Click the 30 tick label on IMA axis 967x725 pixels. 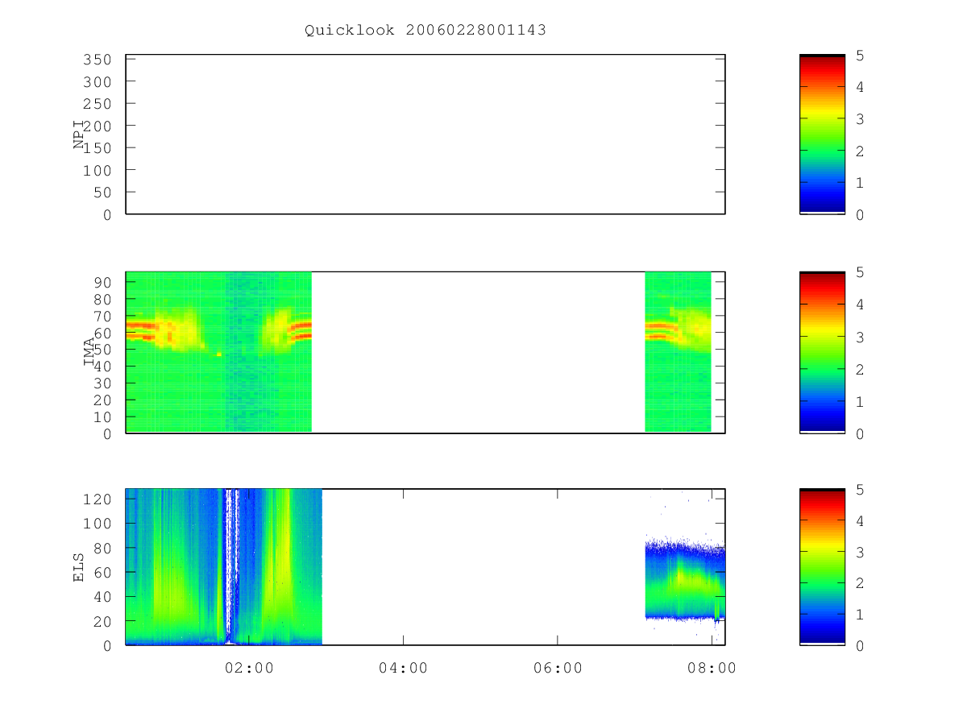click(x=103, y=383)
